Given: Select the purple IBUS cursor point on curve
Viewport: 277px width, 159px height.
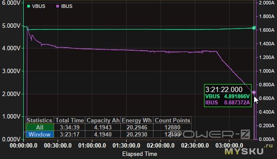Looking at the screenshot, I should point(254,92).
